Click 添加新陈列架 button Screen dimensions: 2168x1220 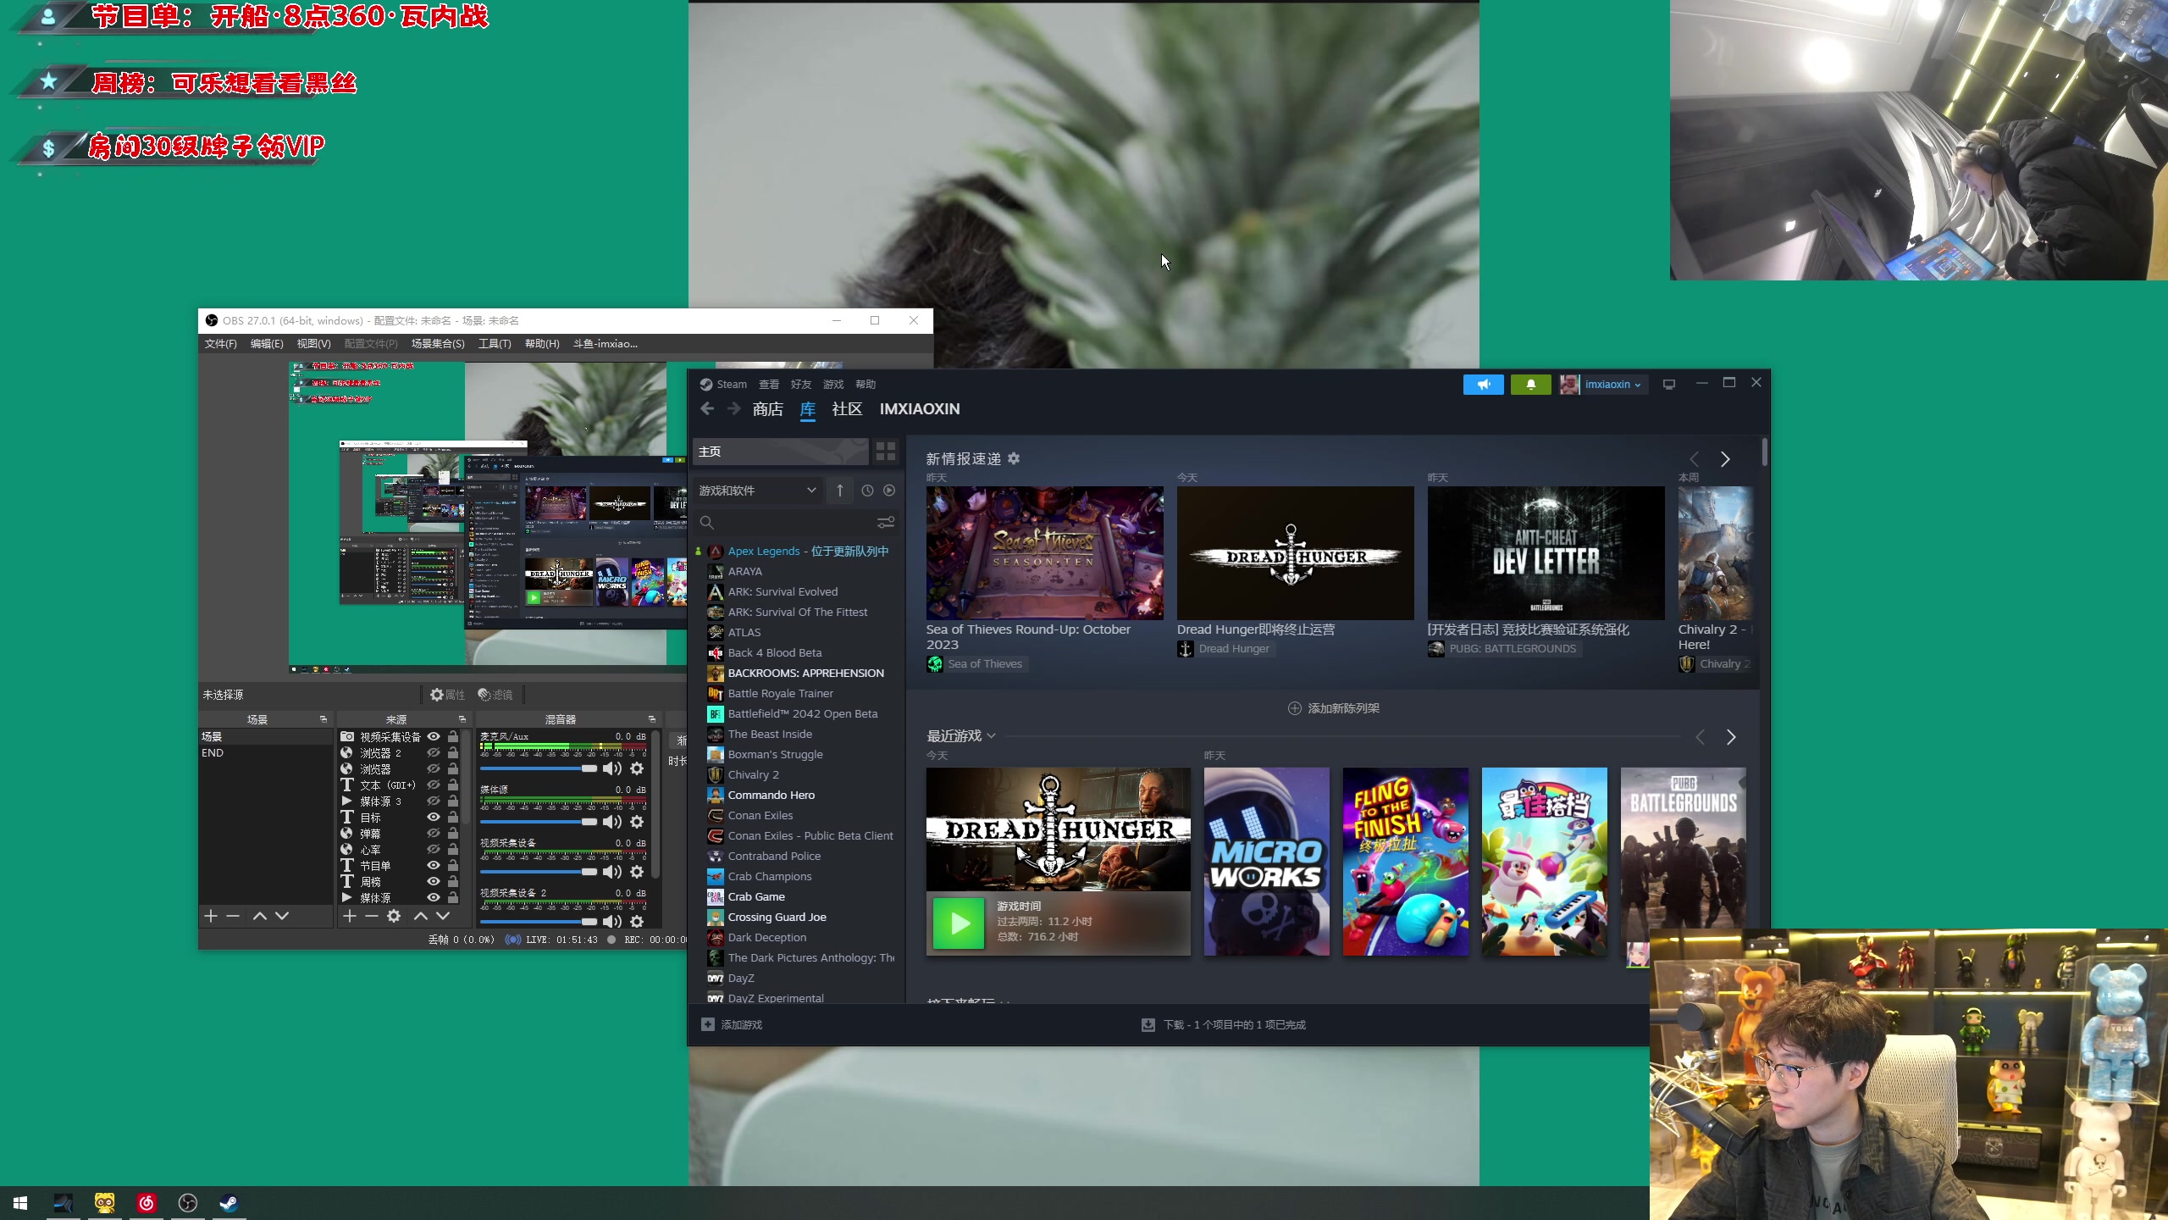click(x=1333, y=708)
